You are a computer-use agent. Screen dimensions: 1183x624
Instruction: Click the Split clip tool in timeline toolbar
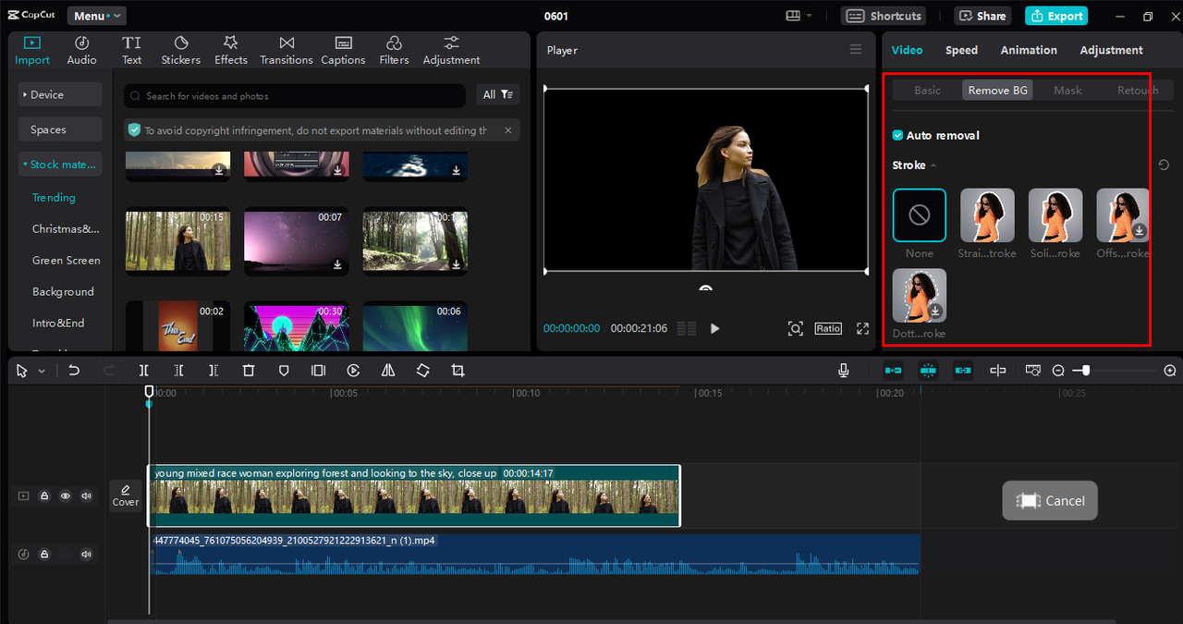coord(144,371)
